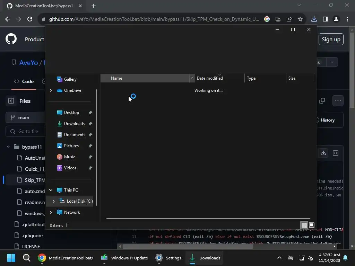Screen dimensions: 355x266
Task: Click the pin icon beside Music
Action: coord(90,157)
